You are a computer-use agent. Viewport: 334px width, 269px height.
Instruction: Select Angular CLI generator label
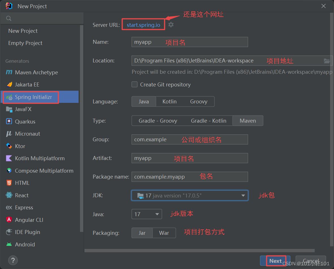pos(29,220)
